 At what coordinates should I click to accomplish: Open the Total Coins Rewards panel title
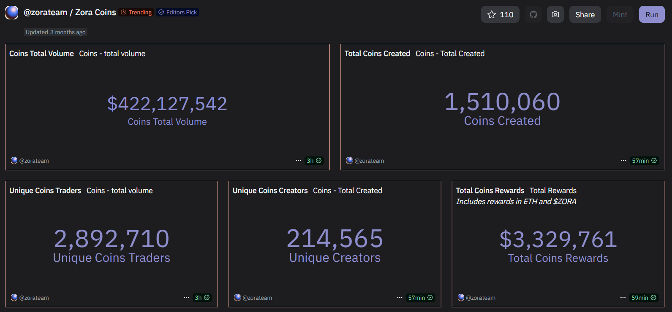point(490,191)
